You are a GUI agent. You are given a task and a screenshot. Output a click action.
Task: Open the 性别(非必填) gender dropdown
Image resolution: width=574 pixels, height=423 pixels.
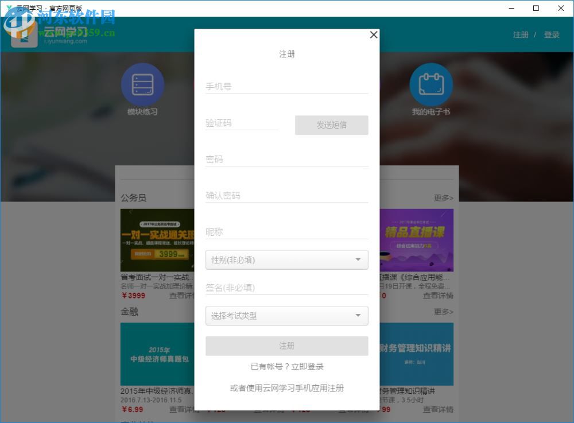[x=287, y=259]
